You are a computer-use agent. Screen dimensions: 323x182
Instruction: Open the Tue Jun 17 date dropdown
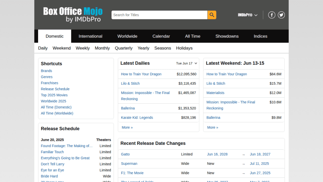click(x=186, y=63)
